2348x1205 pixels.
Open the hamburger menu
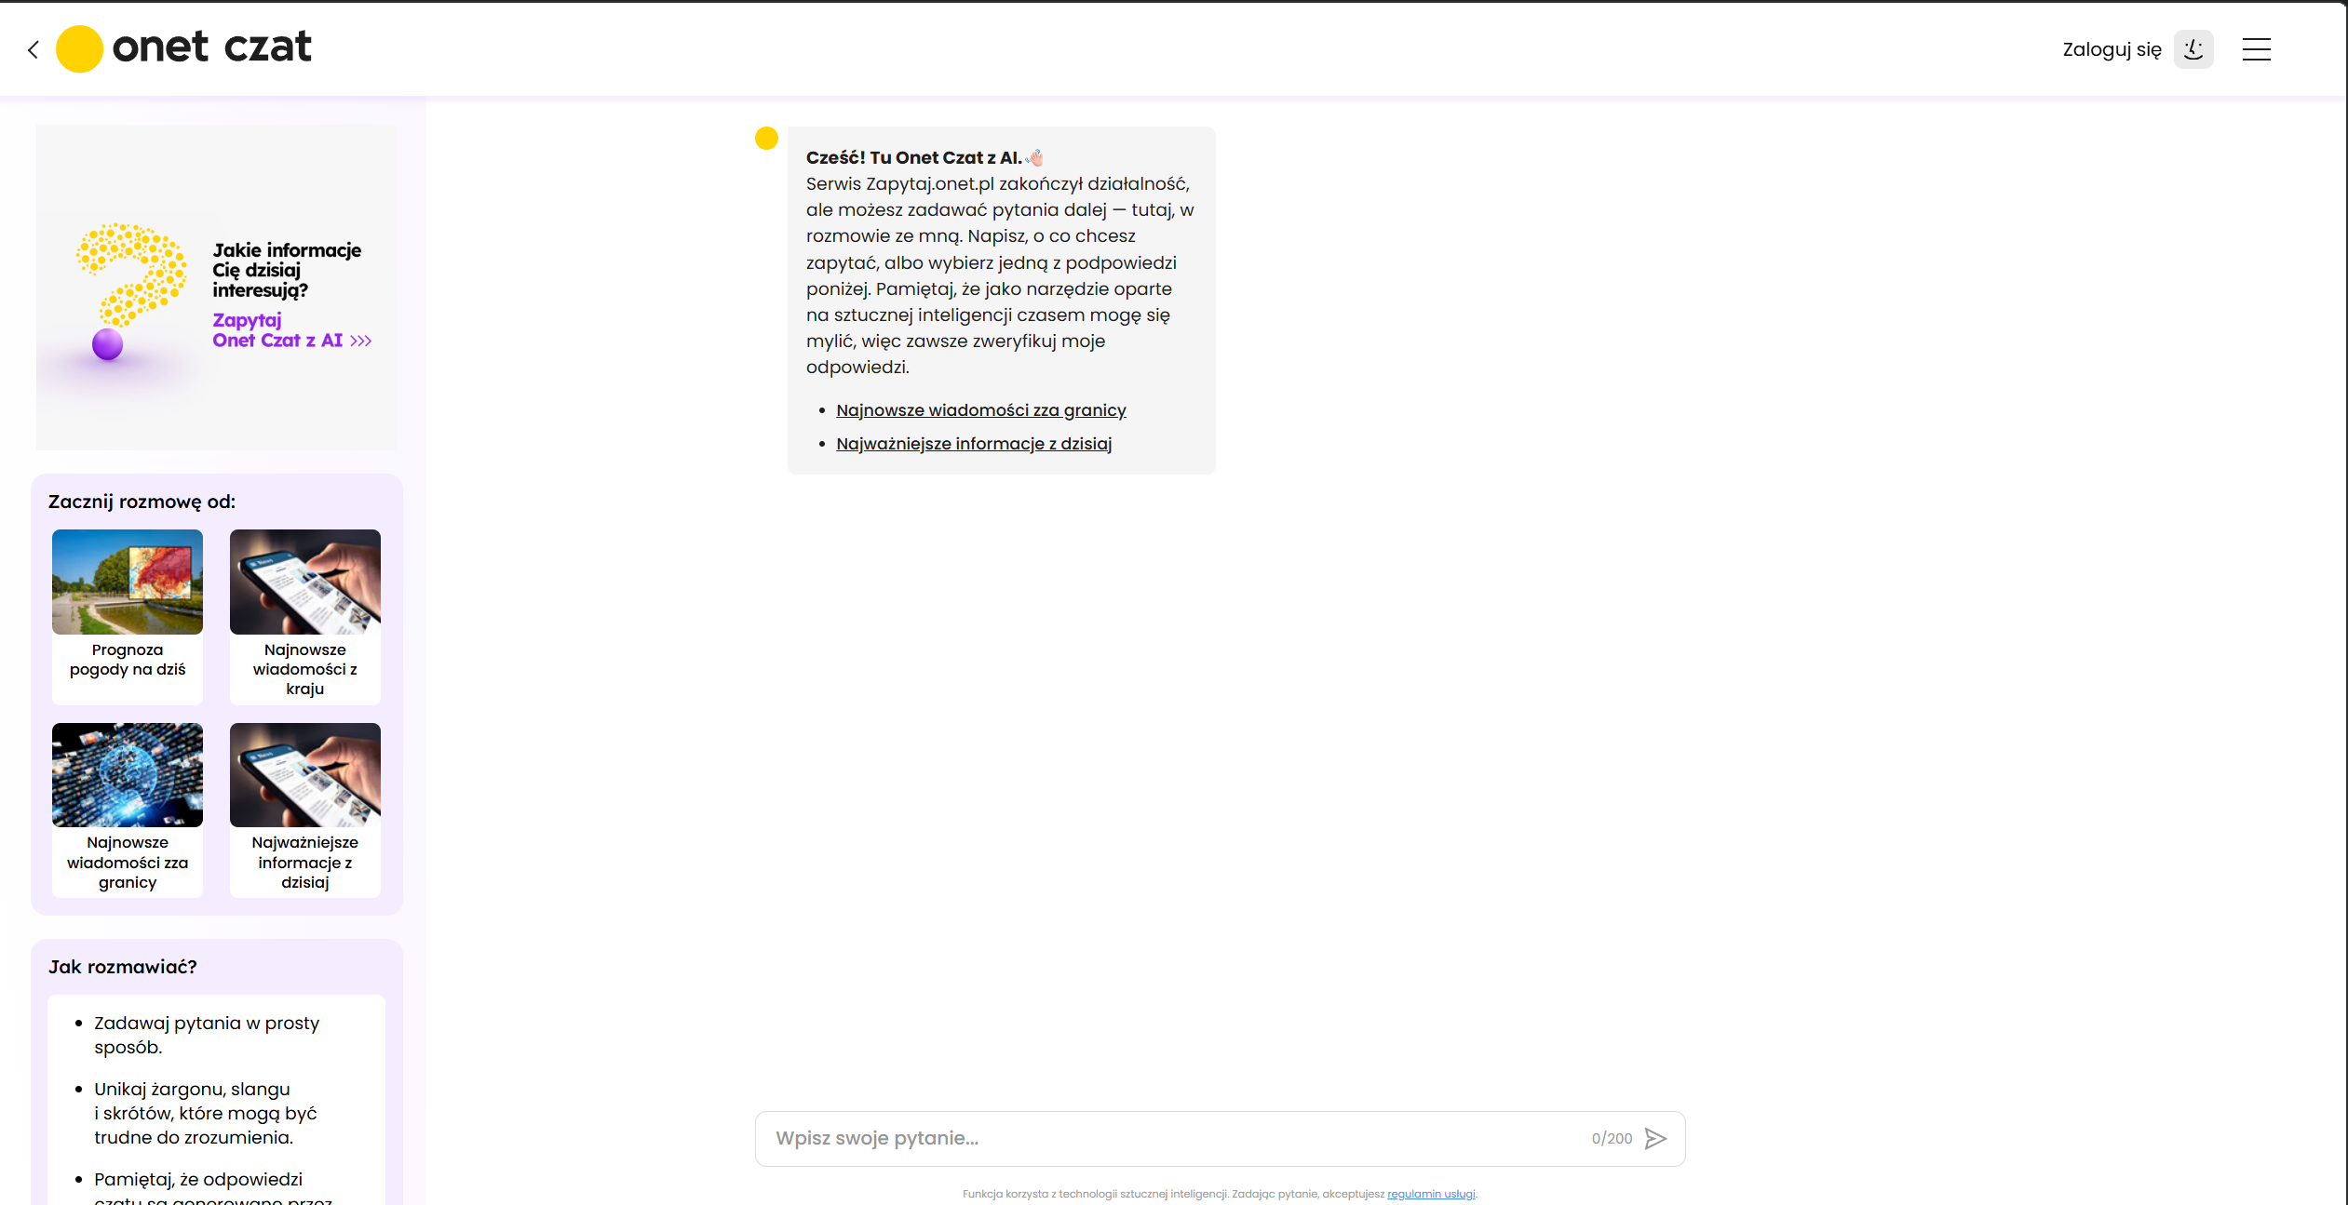pyautogui.click(x=2256, y=49)
